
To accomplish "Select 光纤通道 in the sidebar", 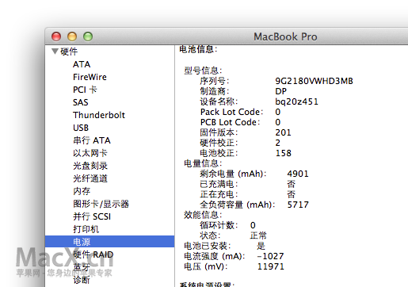I will click(x=90, y=178).
